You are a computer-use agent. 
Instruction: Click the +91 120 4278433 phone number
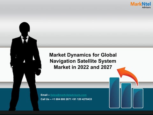coord(82,99)
